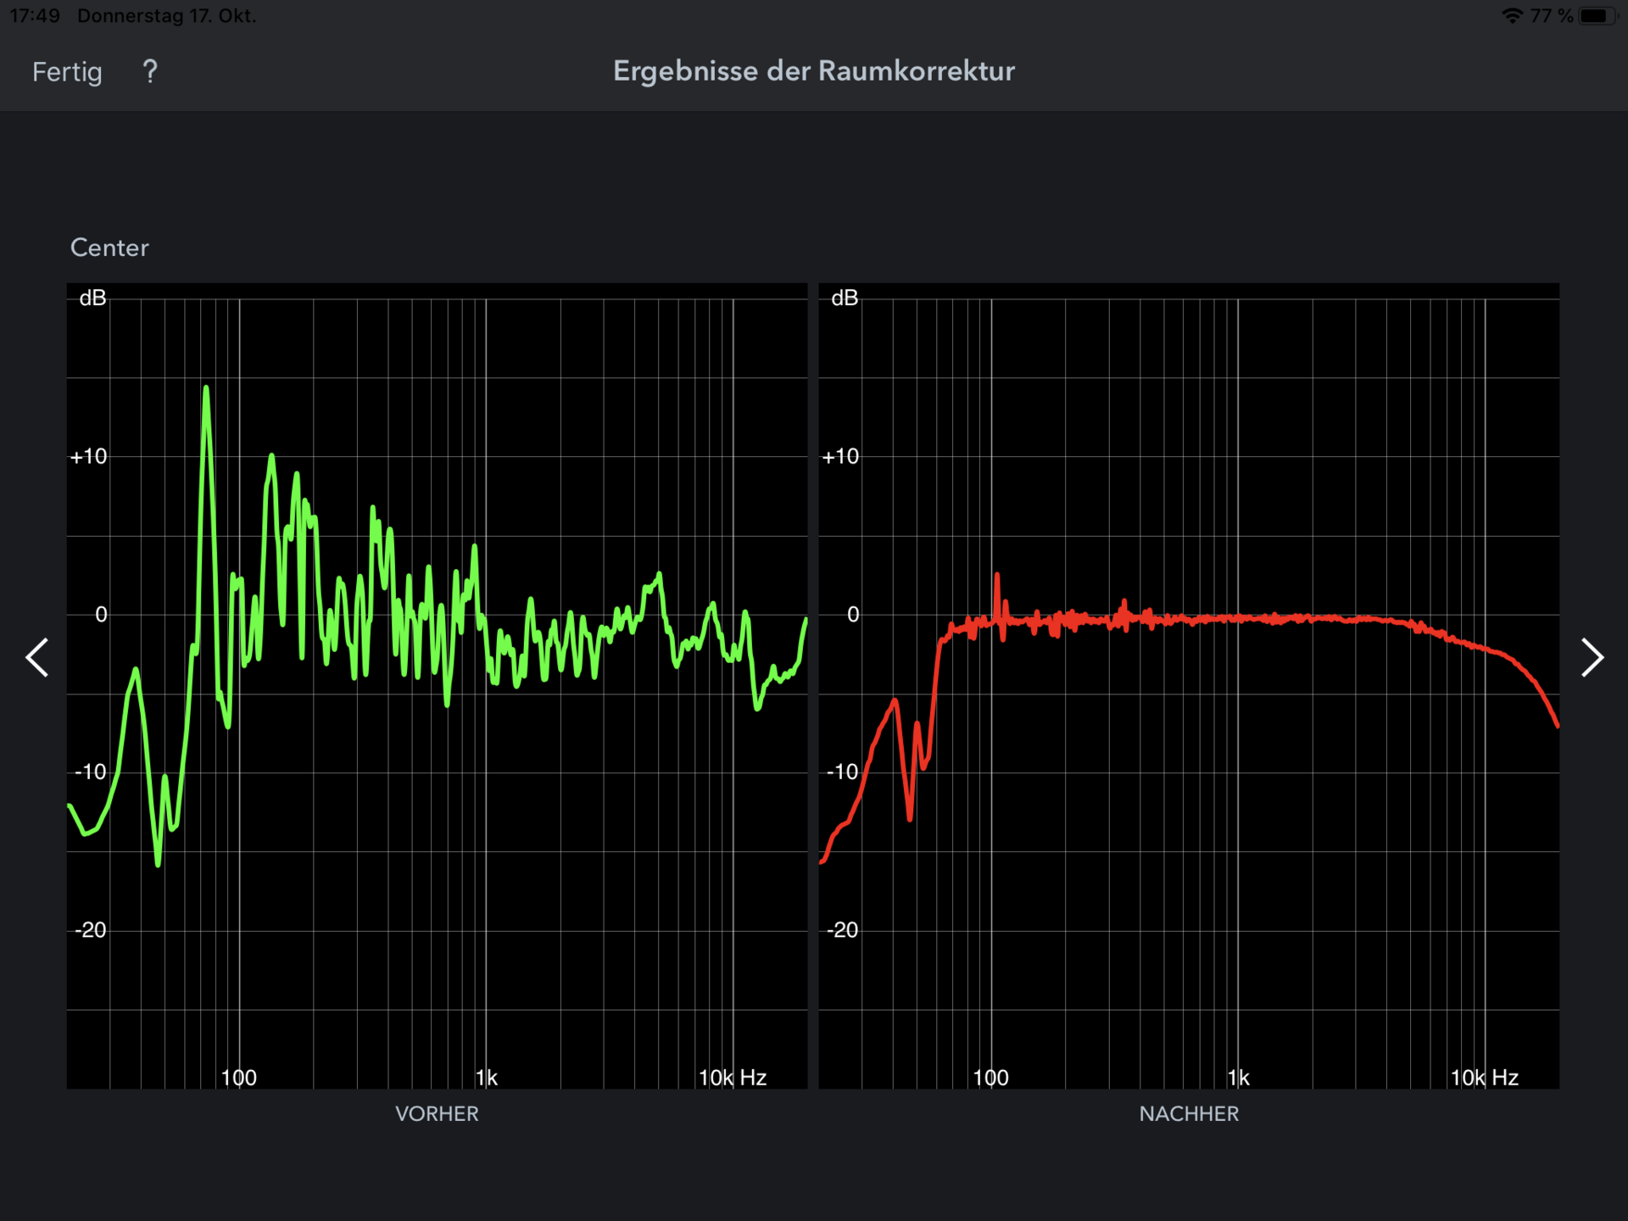Go to next speaker with right chevron
This screenshot has width=1628, height=1221.
pos(1592,657)
